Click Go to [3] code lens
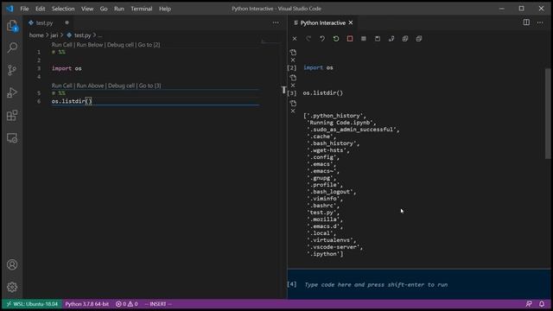 149,86
